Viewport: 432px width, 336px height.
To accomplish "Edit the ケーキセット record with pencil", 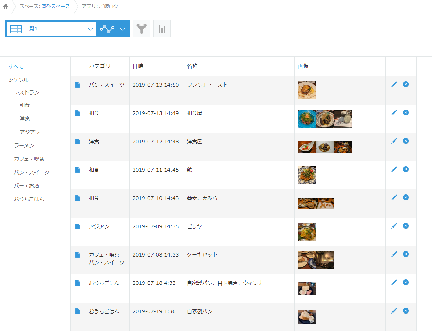I will pyautogui.click(x=394, y=254).
